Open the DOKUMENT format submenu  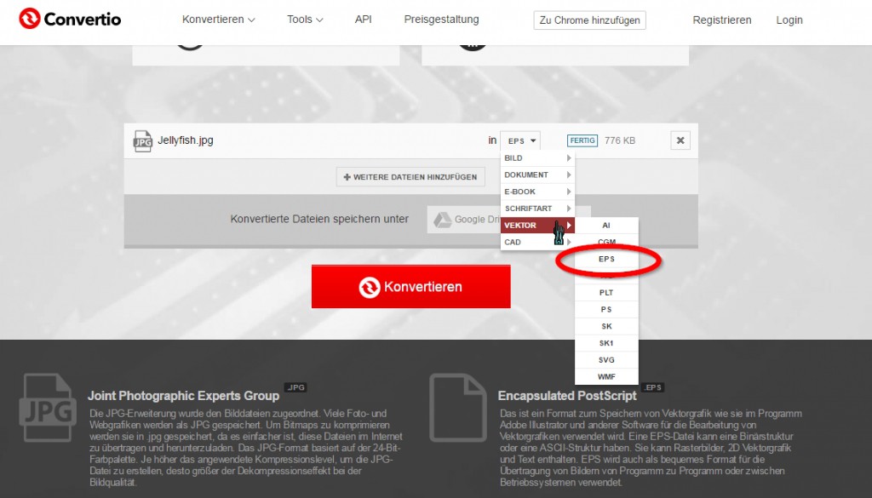tap(537, 175)
